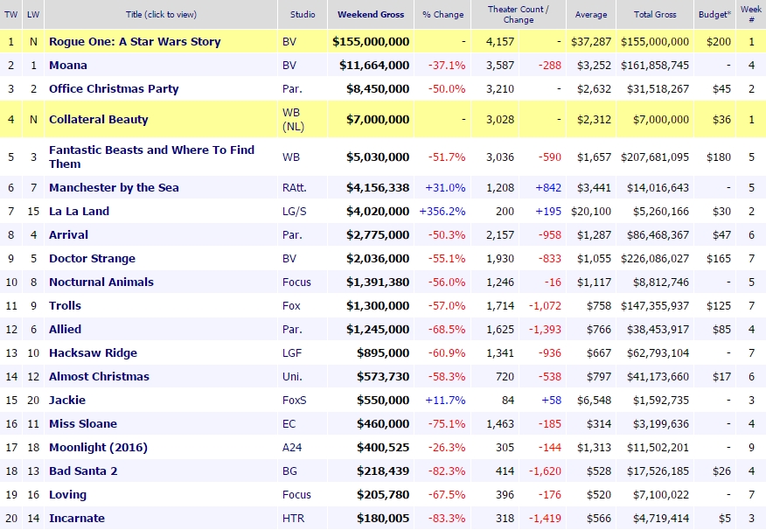View Office Christmas Party details
The image size is (766, 530).
pyautogui.click(x=114, y=89)
